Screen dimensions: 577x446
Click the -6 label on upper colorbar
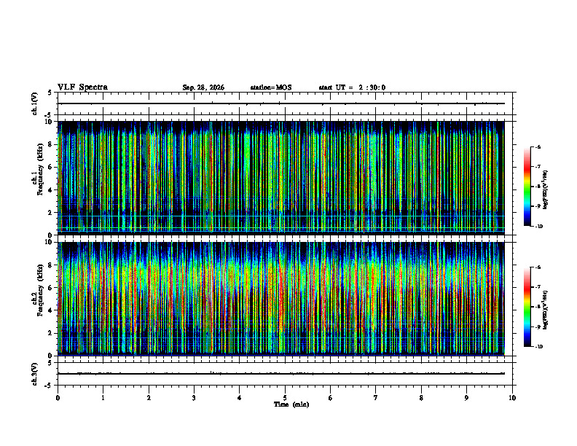coord(537,146)
